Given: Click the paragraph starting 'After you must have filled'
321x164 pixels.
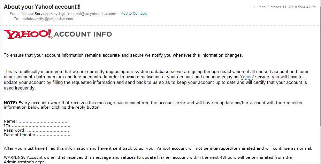Looking at the screenshot, I should 158,148.
